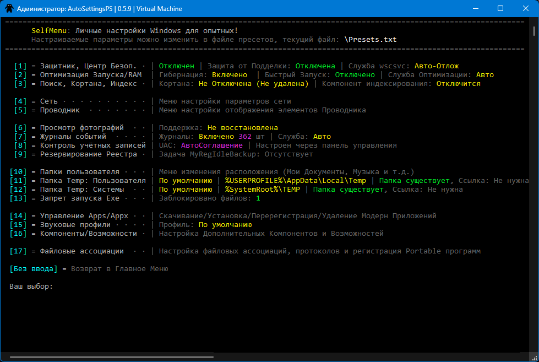The image size is (539, 362).
Task: Click the 'Отсутствует' MyRegIdleBackup status
Action: click(x=288, y=154)
